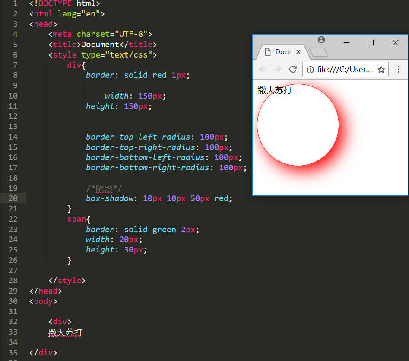This screenshot has height=361, width=409.
Task: Click the div selector on line 7
Action: point(74,65)
